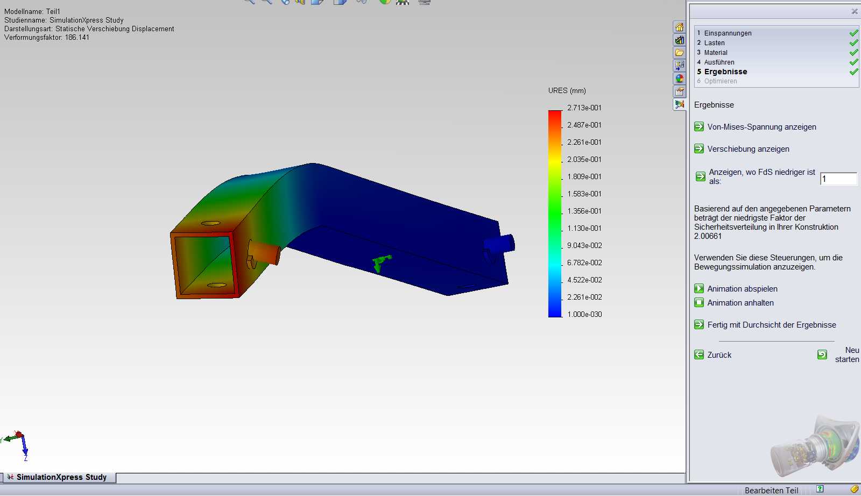Screen dimensions: 861x496
Task: Open the Appearances color-ball tab
Action: (x=679, y=79)
